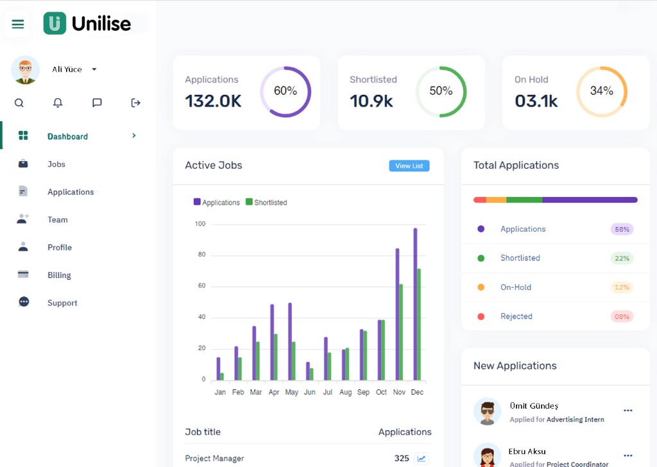657x467 pixels.
Task: Open Profile in the sidebar
Action: (60, 247)
